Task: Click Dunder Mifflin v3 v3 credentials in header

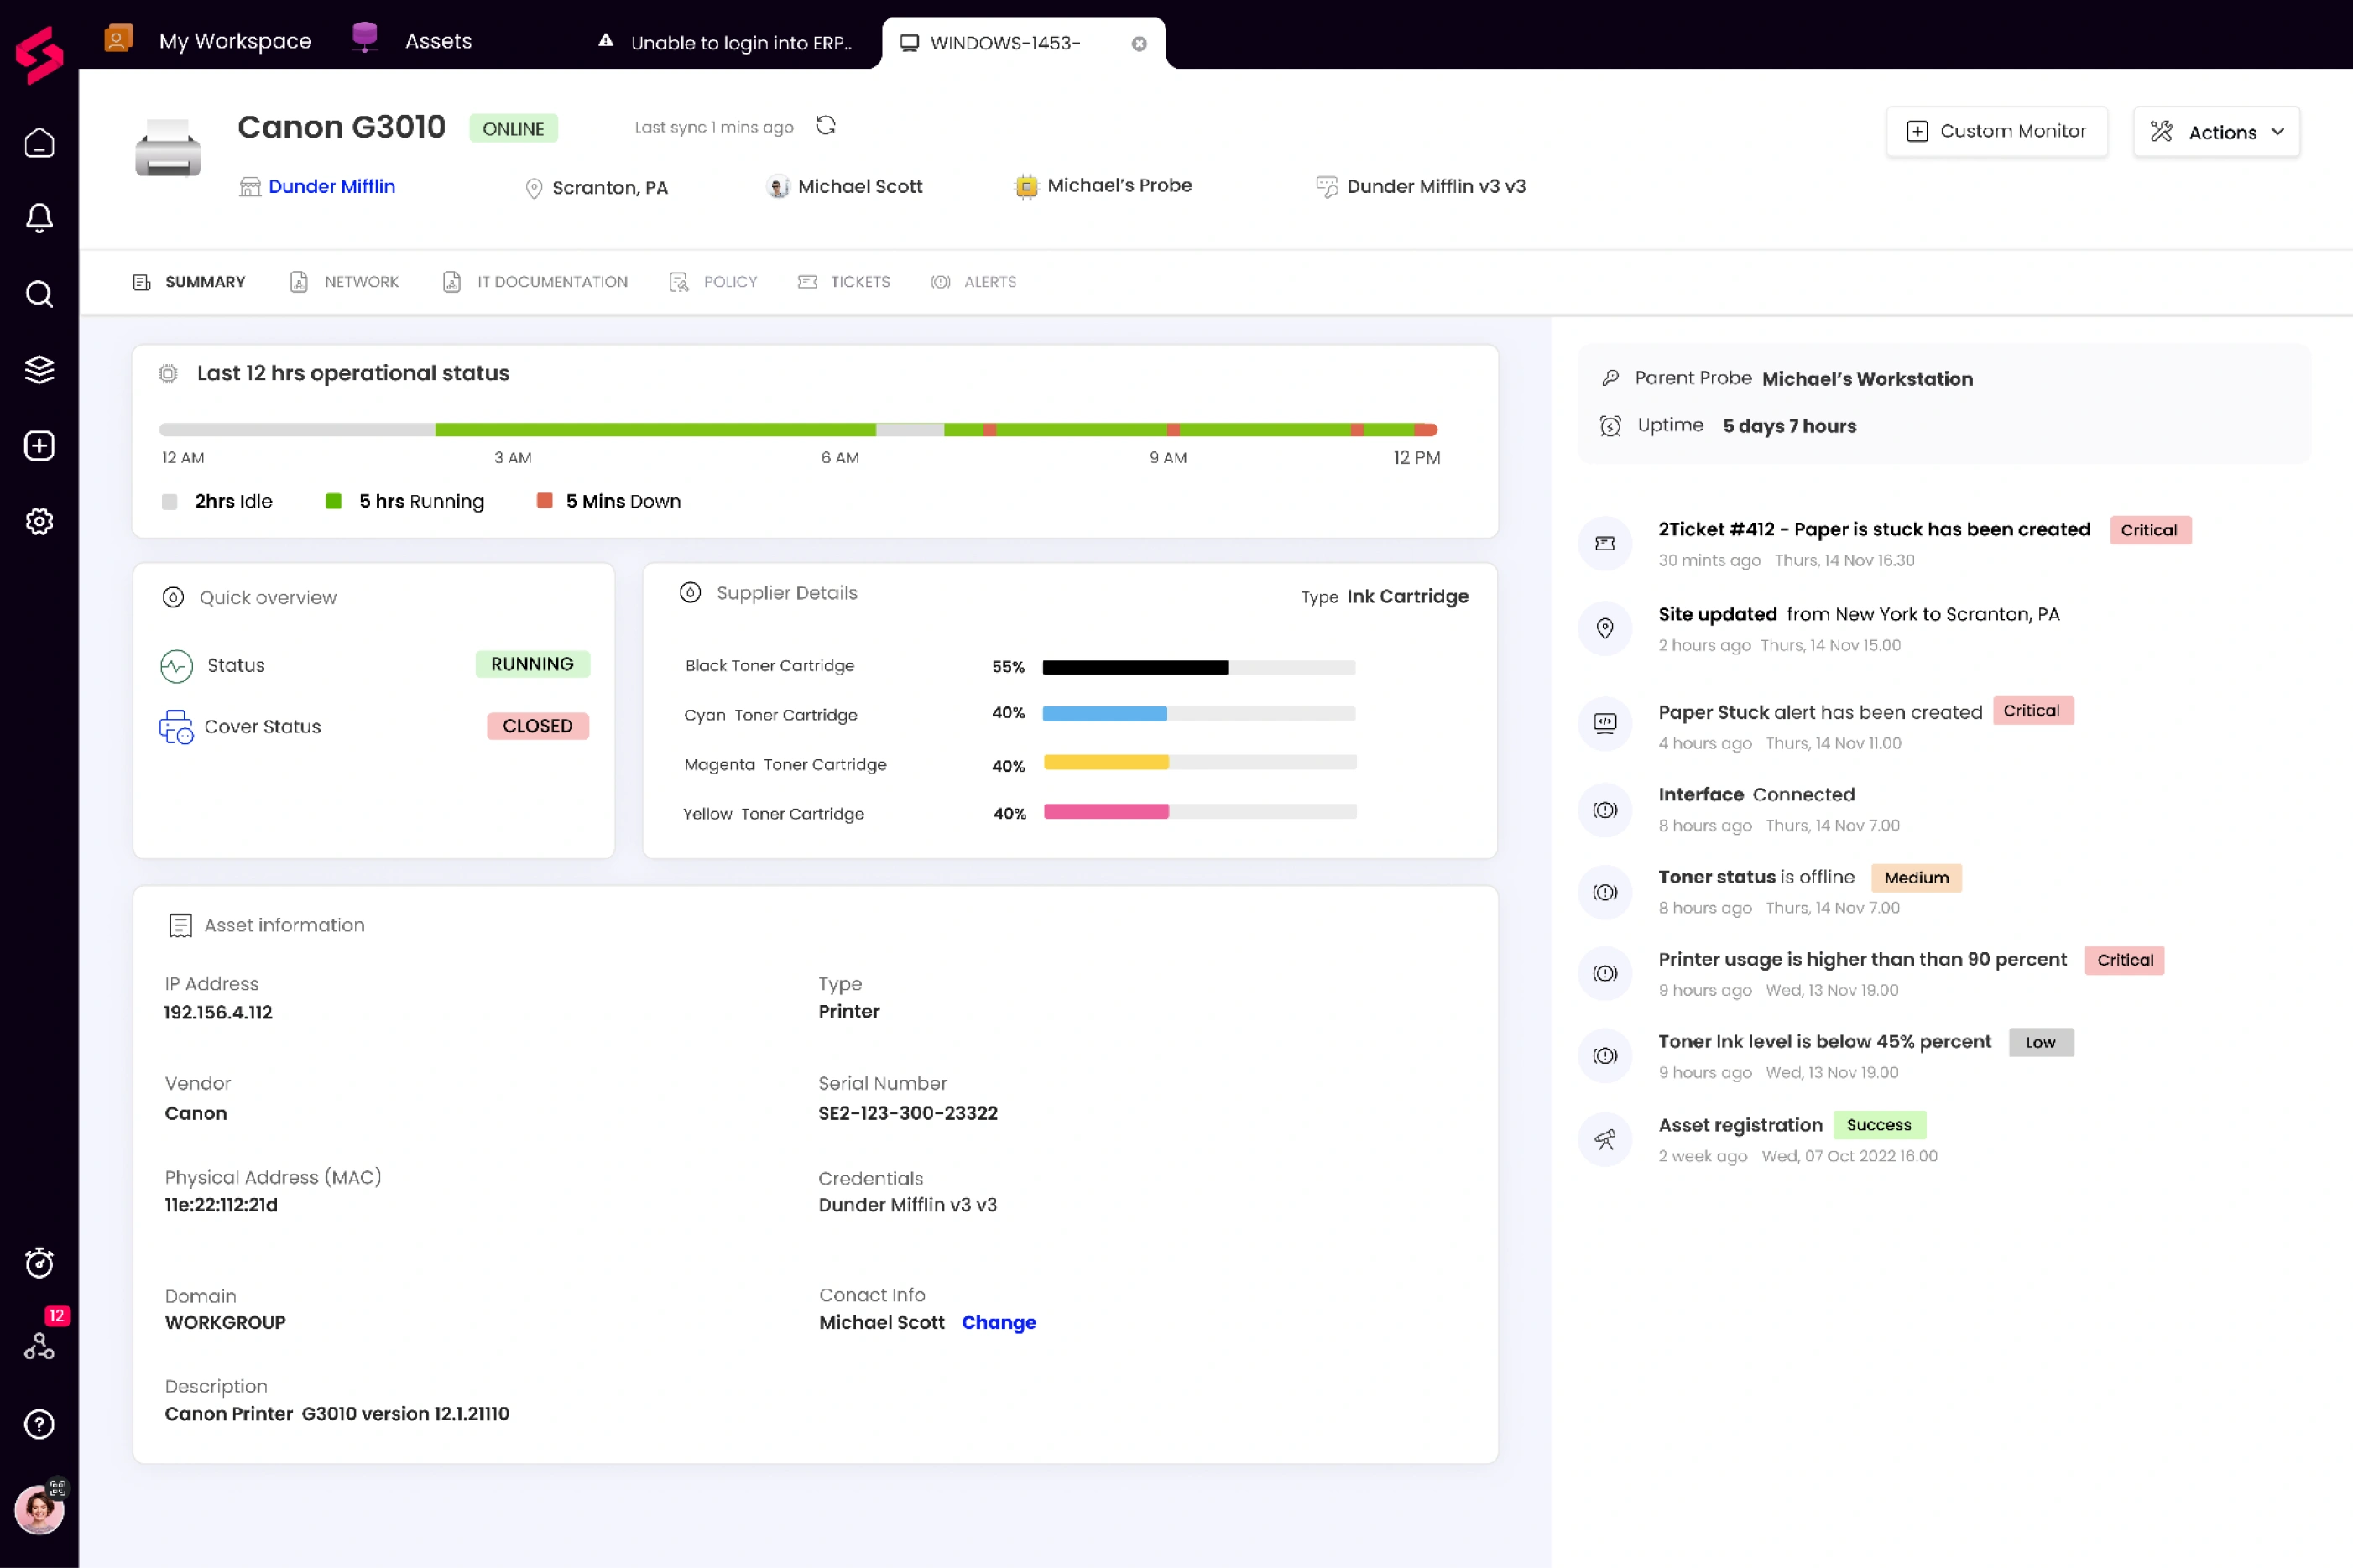Action: click(1421, 186)
